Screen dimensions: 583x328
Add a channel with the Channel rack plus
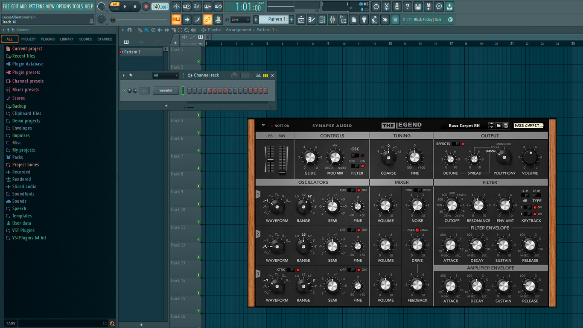point(166,106)
